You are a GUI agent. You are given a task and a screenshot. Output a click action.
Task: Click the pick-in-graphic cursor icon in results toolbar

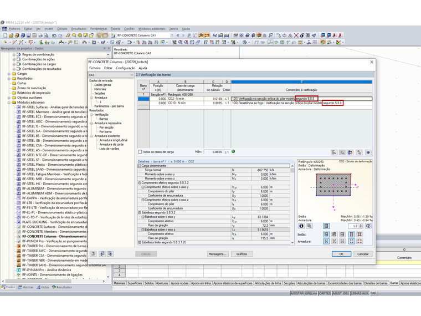coord(360,152)
